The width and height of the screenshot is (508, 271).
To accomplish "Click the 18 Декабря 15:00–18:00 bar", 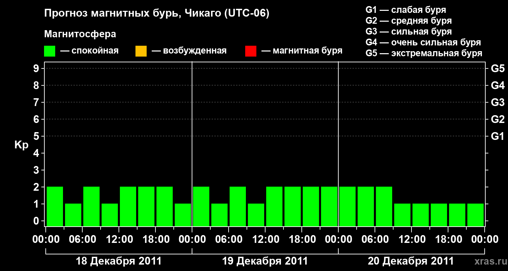I will (146, 206).
